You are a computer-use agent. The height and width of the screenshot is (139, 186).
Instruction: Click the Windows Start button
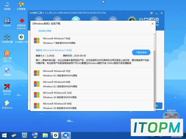[4, 135]
